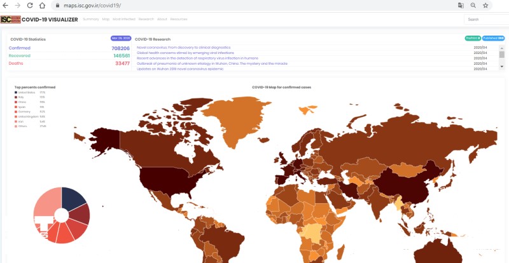
Task: Click the Published badge in COVID-19 Research
Action: pyautogui.click(x=493, y=39)
